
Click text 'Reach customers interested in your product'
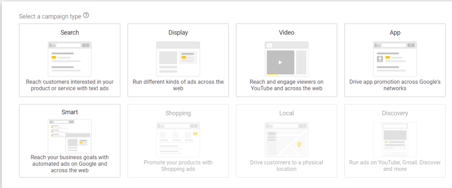point(70,85)
